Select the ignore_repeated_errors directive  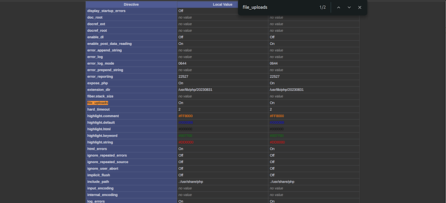[107, 155]
